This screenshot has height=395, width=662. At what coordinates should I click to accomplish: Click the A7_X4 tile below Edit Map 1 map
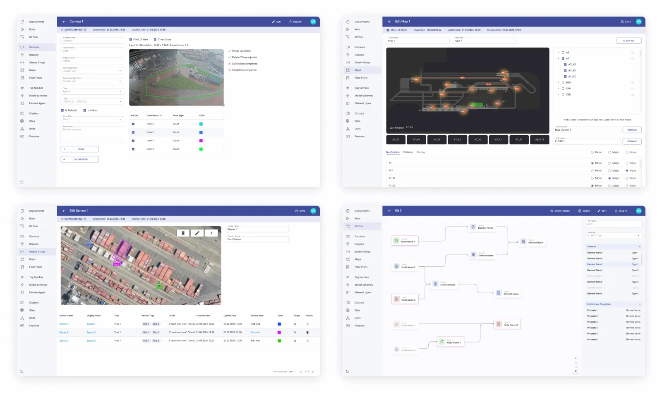pyautogui.click(x=416, y=139)
